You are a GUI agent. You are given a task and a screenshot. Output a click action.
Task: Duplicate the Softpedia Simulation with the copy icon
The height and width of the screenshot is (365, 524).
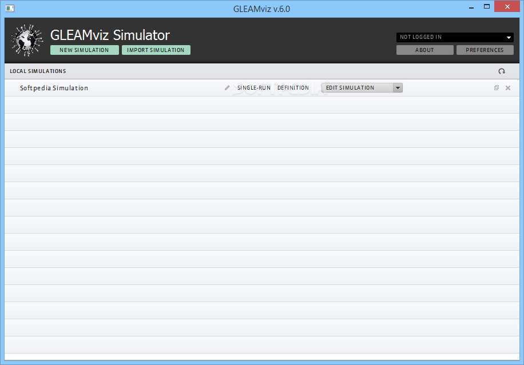coord(497,88)
